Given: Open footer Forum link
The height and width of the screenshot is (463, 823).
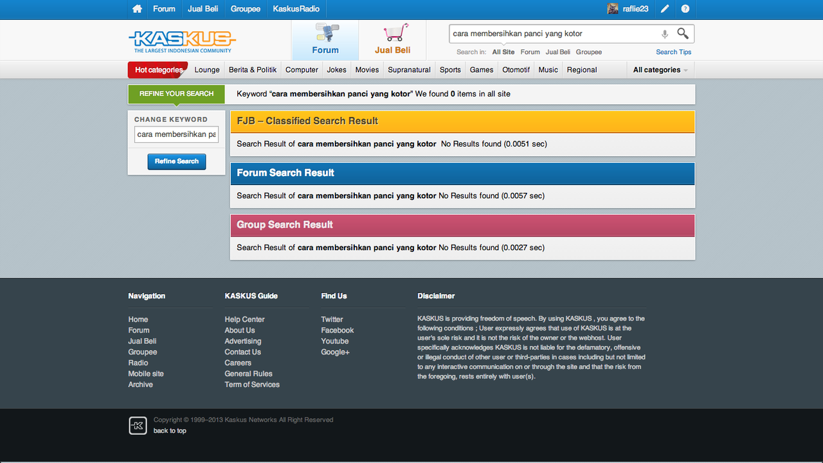Looking at the screenshot, I should (x=139, y=331).
